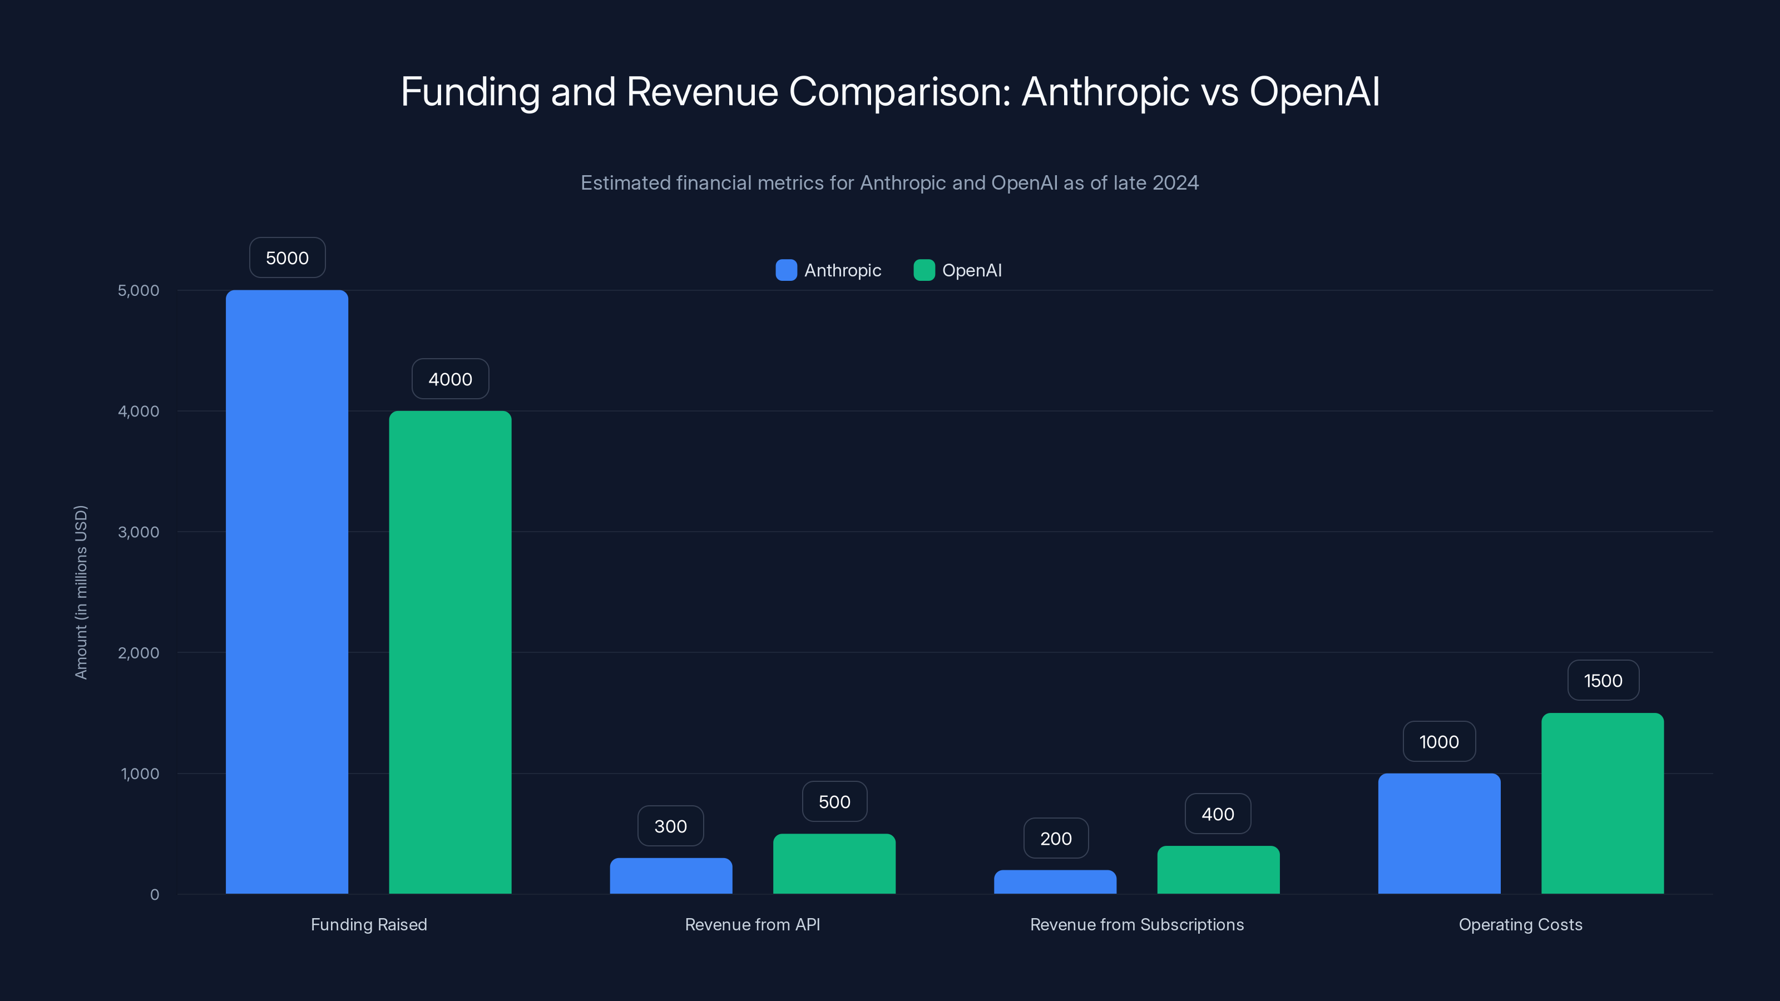Viewport: 1780px width, 1001px height.
Task: Click the 500 label above OpenAI API bar
Action: point(834,801)
